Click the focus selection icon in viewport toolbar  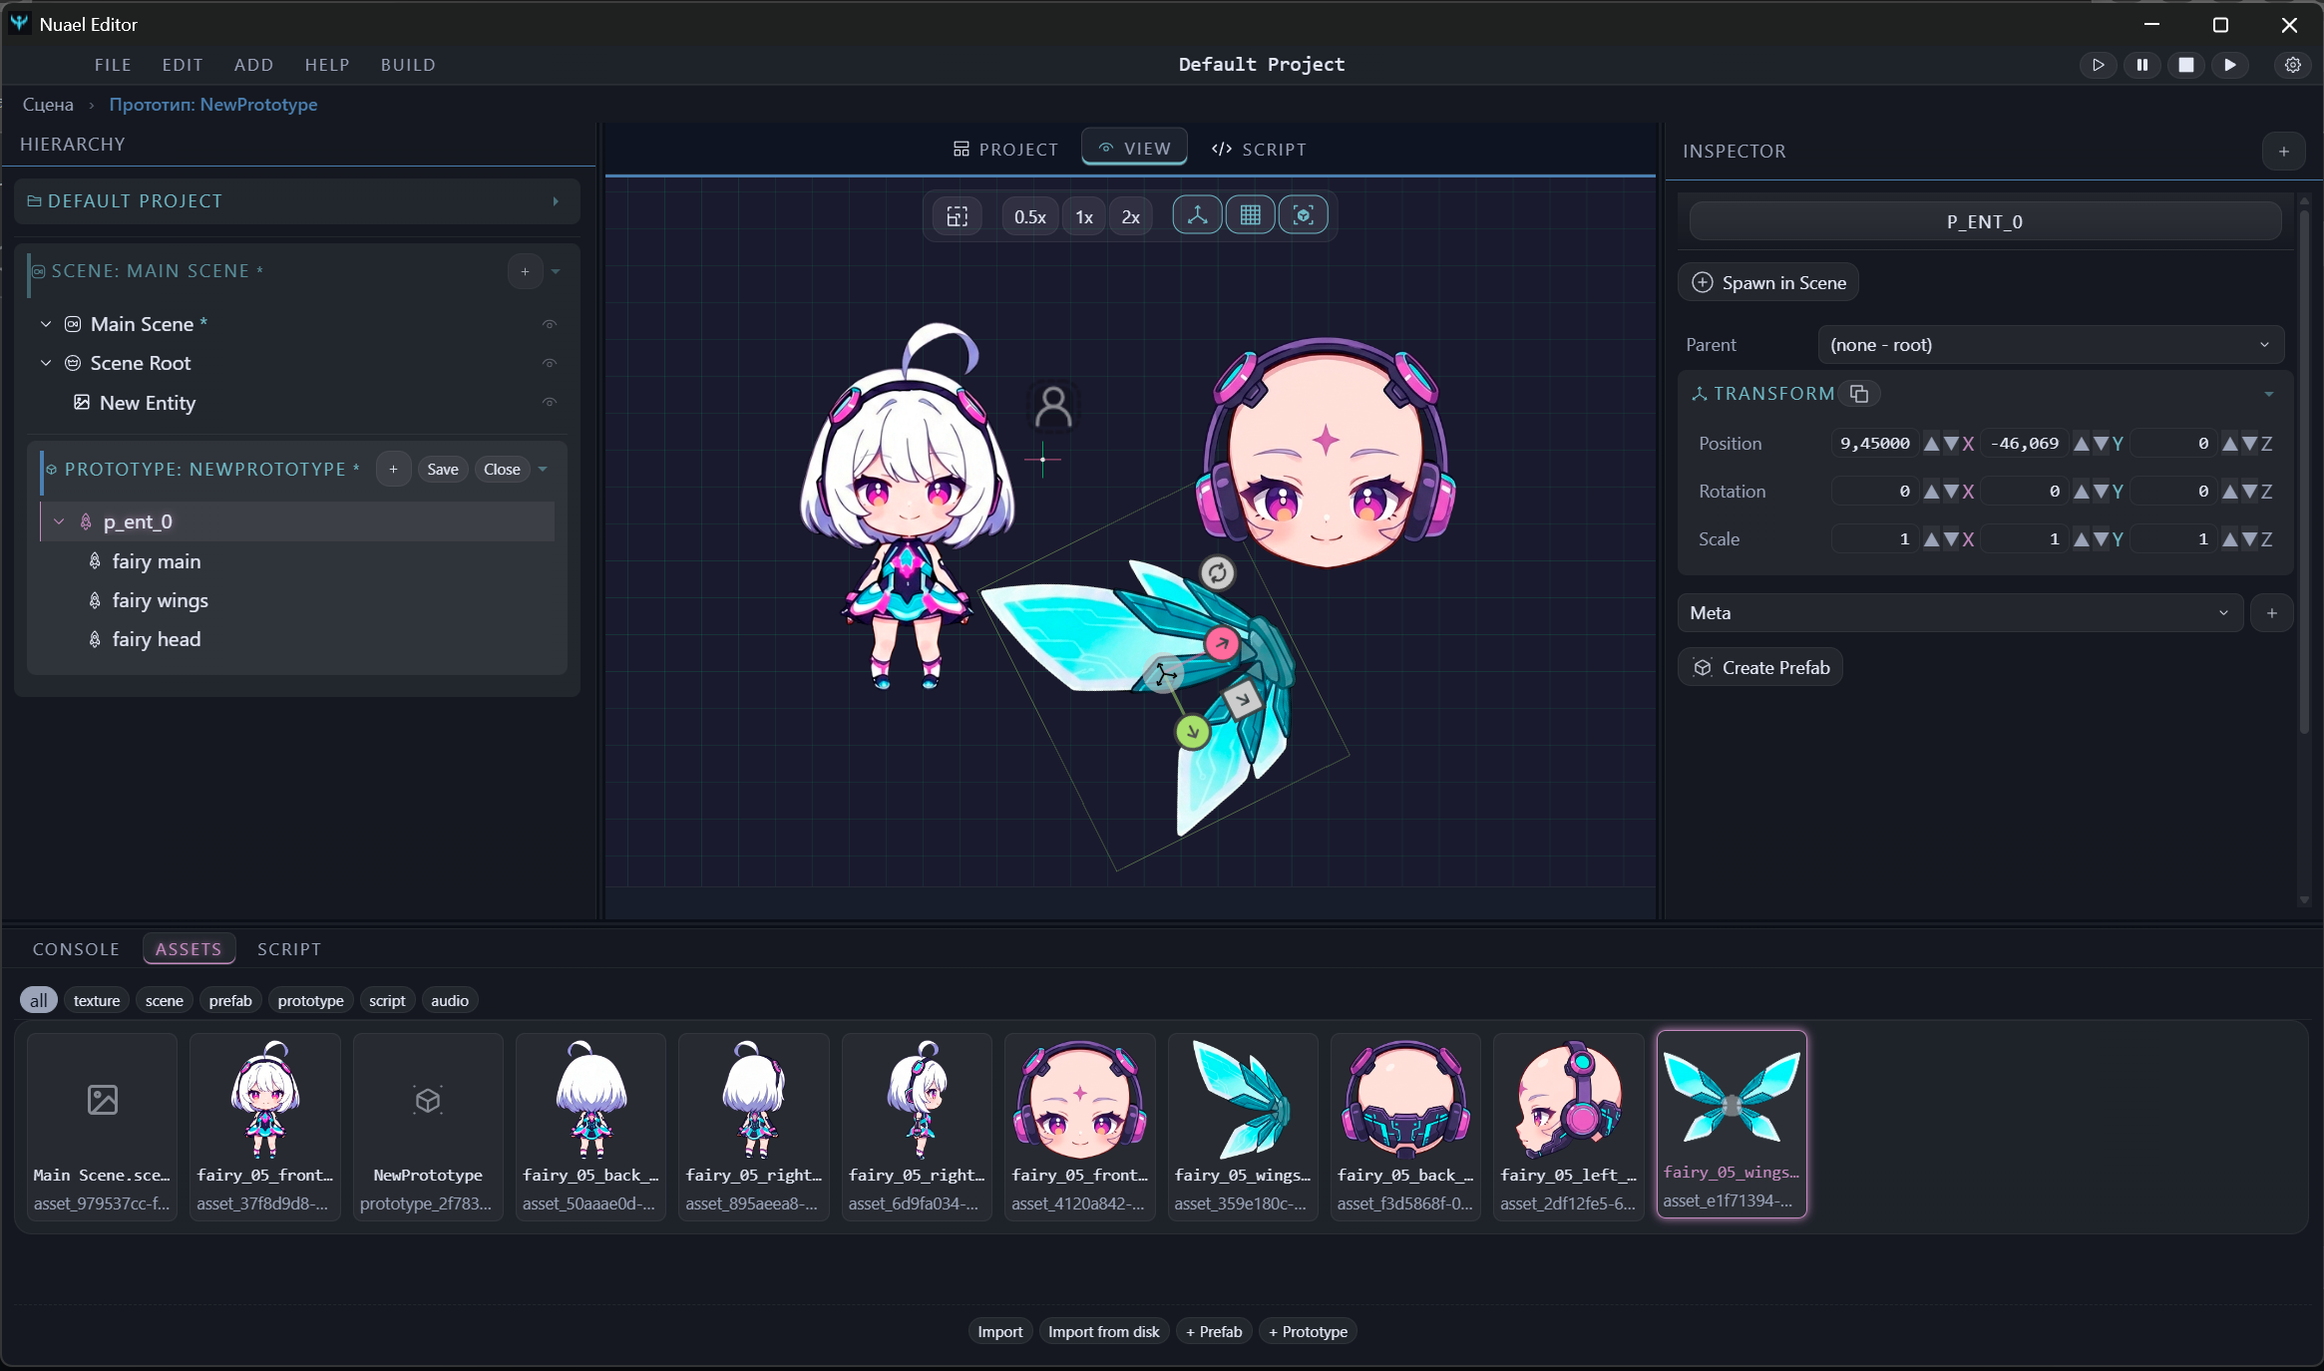coord(1303,215)
